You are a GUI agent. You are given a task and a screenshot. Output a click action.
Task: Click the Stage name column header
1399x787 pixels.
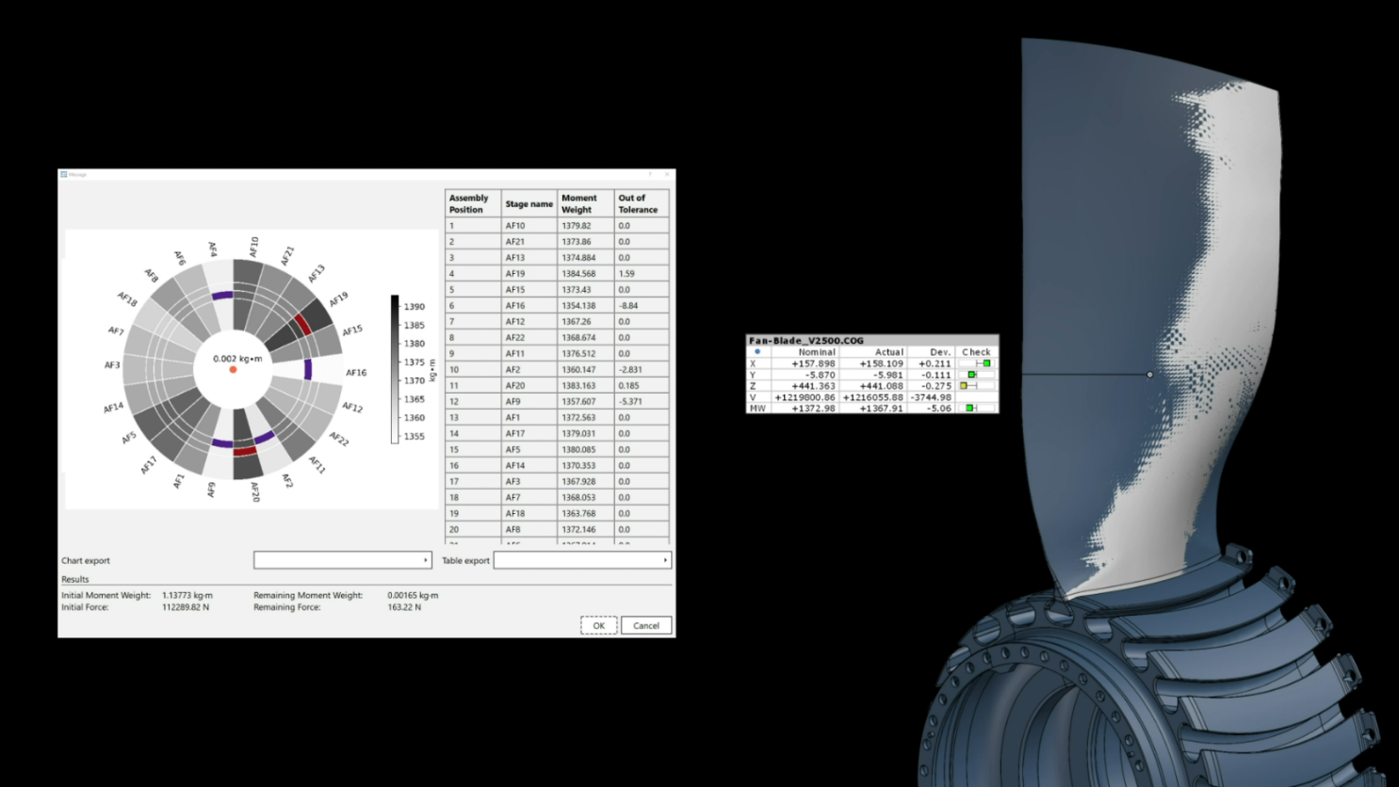pos(529,203)
